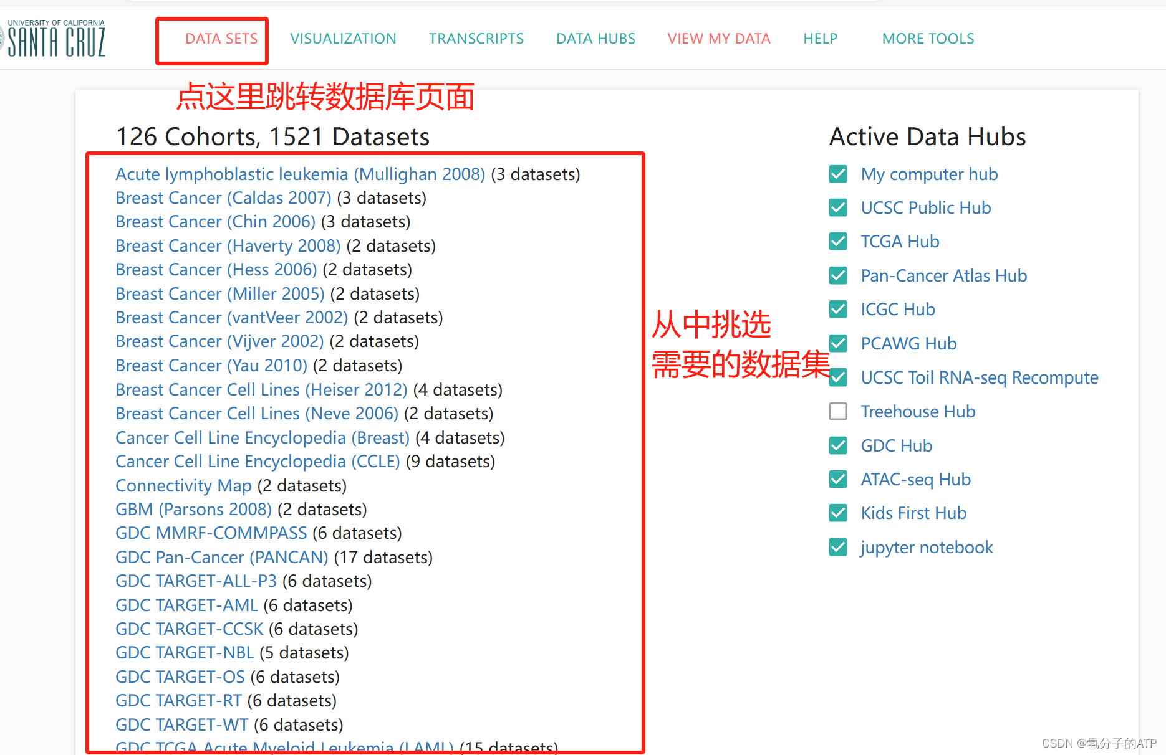
Task: Select GDC TARGET-WT cohort
Action: (182, 725)
